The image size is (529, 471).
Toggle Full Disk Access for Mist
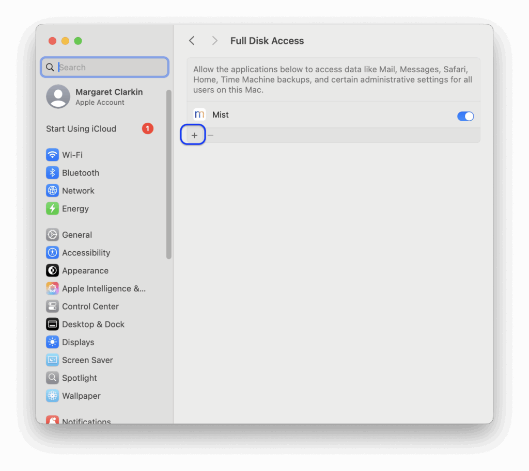point(465,116)
